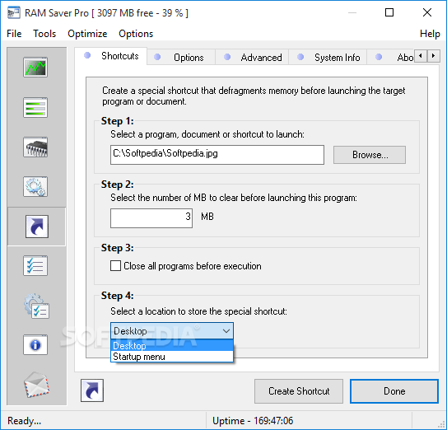This screenshot has height=430, width=447.
Task: Open the Help menu
Action: (x=430, y=34)
